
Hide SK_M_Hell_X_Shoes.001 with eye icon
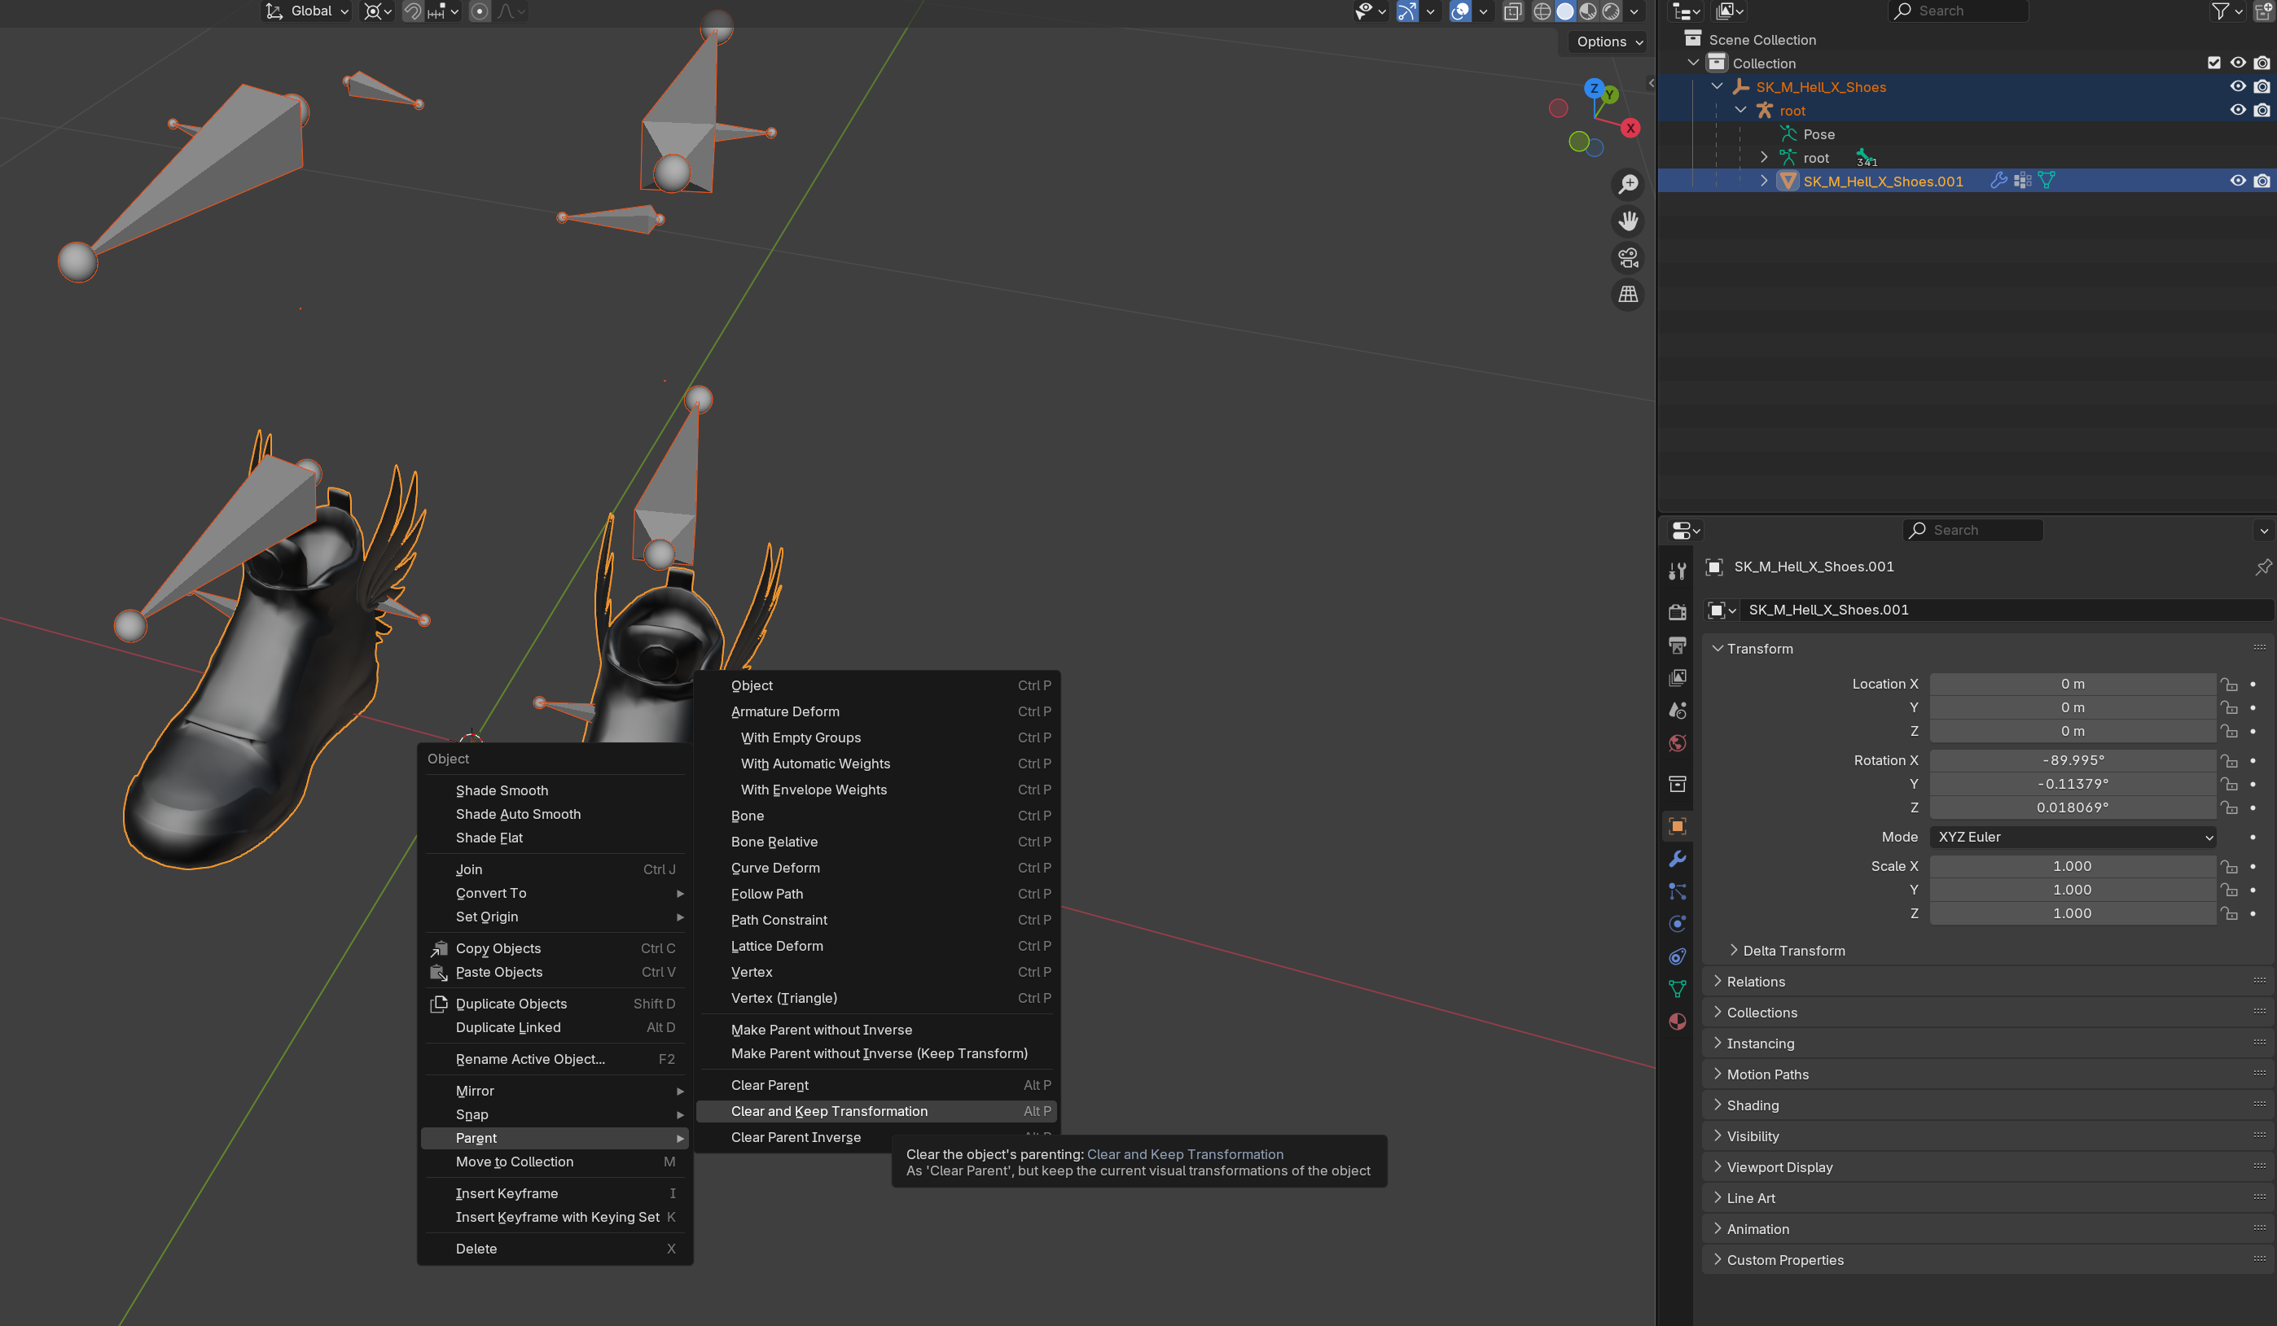pyautogui.click(x=2237, y=181)
